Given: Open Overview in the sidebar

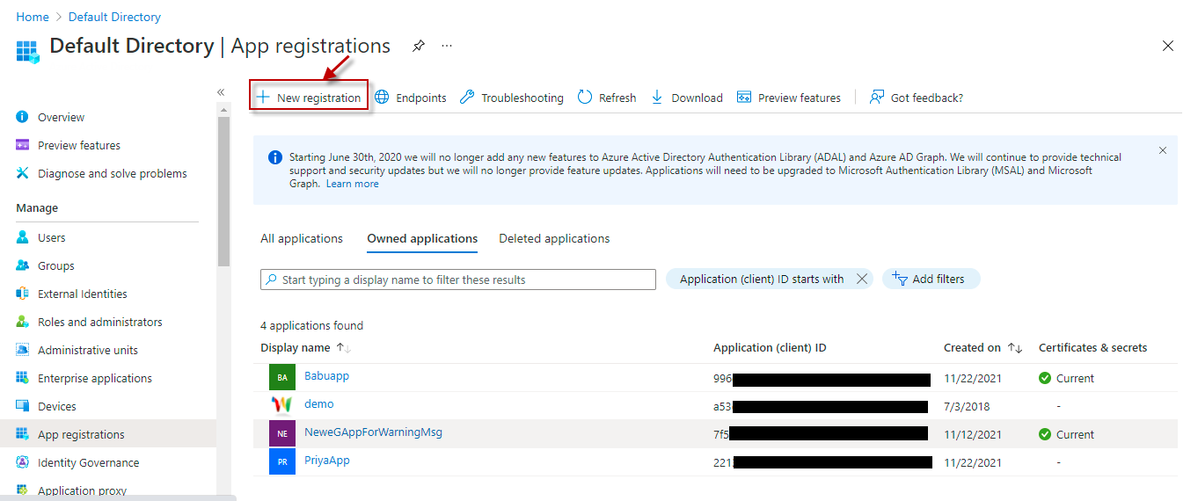Looking at the screenshot, I should (x=61, y=117).
